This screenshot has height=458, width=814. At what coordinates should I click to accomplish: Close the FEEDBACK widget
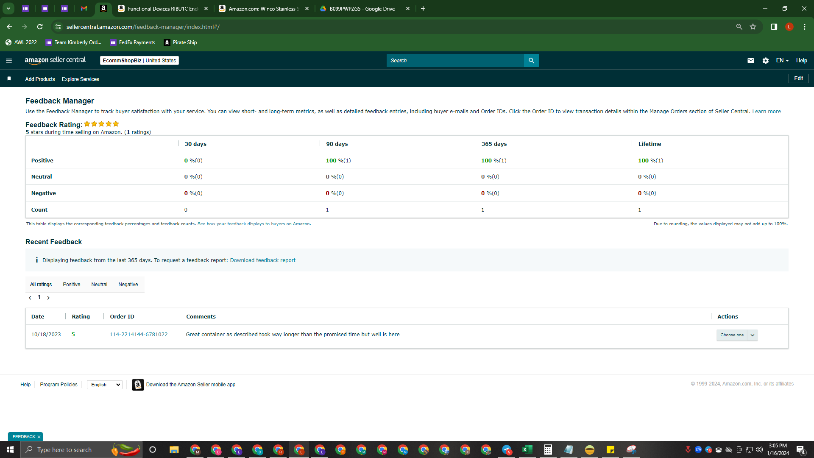pos(39,437)
